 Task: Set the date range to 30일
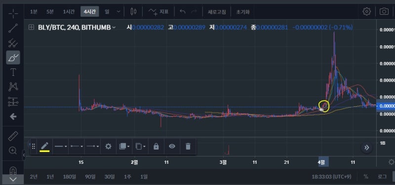[110, 177]
